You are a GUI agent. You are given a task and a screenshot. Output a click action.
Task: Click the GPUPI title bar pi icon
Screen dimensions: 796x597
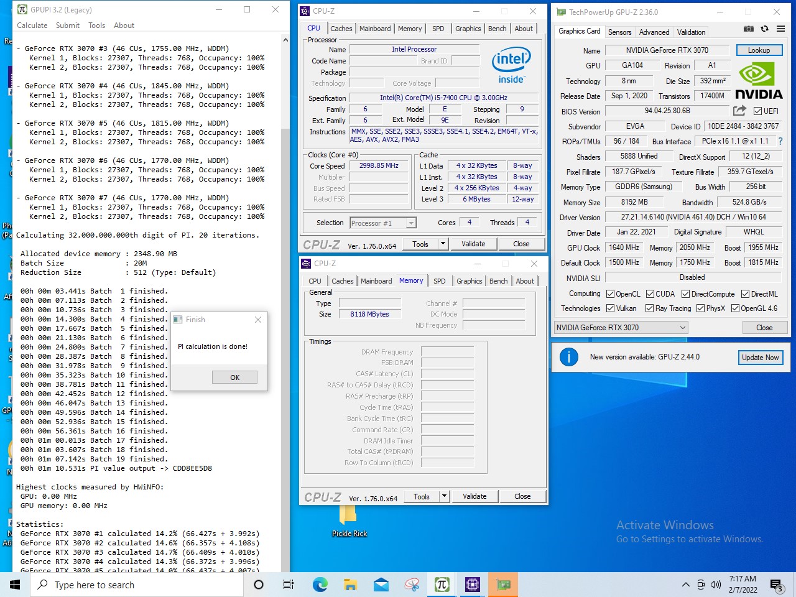point(22,9)
